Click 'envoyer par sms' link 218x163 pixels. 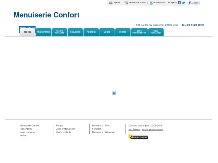159,3
